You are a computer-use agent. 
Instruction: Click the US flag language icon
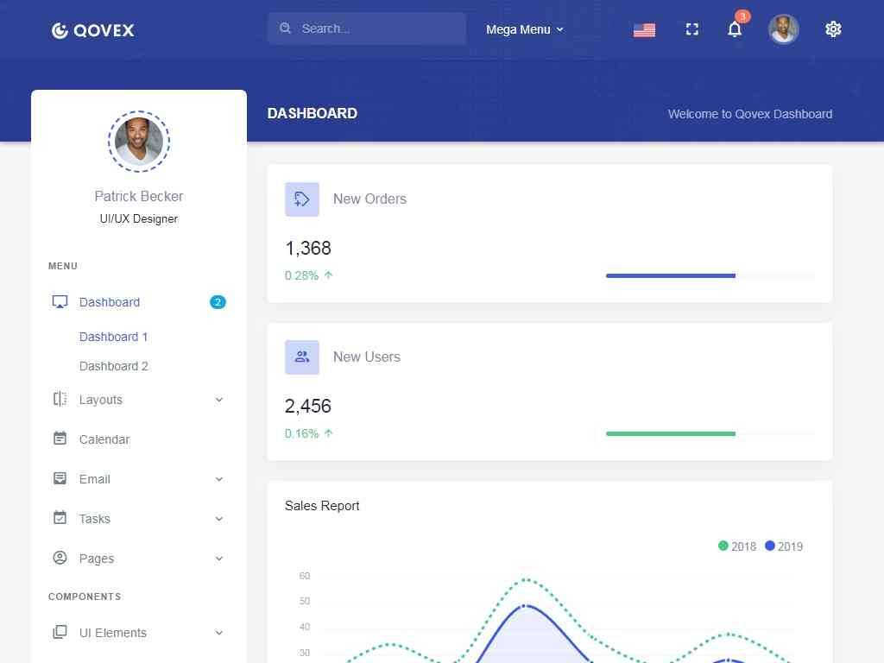point(644,29)
